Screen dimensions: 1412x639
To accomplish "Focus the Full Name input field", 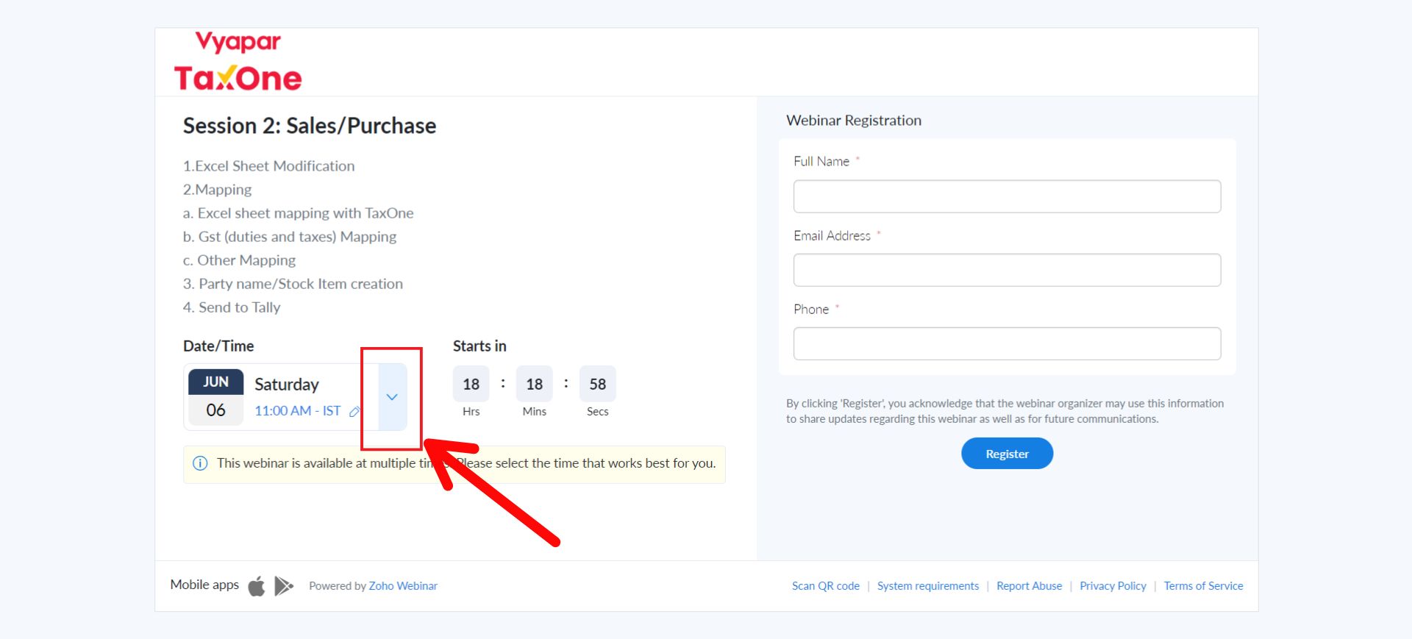I will click(1007, 196).
